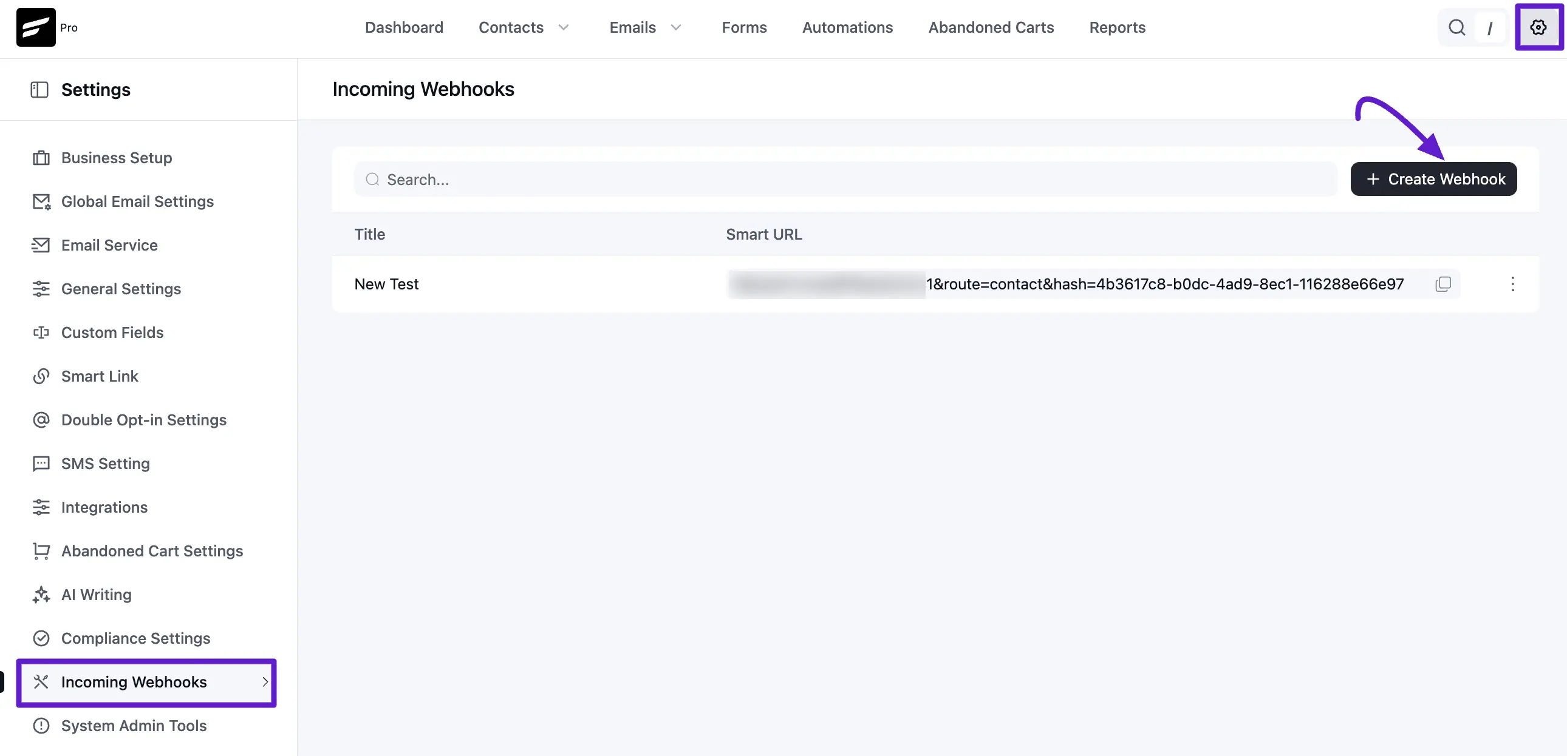Click the Smart URL hash text

click(1164, 285)
